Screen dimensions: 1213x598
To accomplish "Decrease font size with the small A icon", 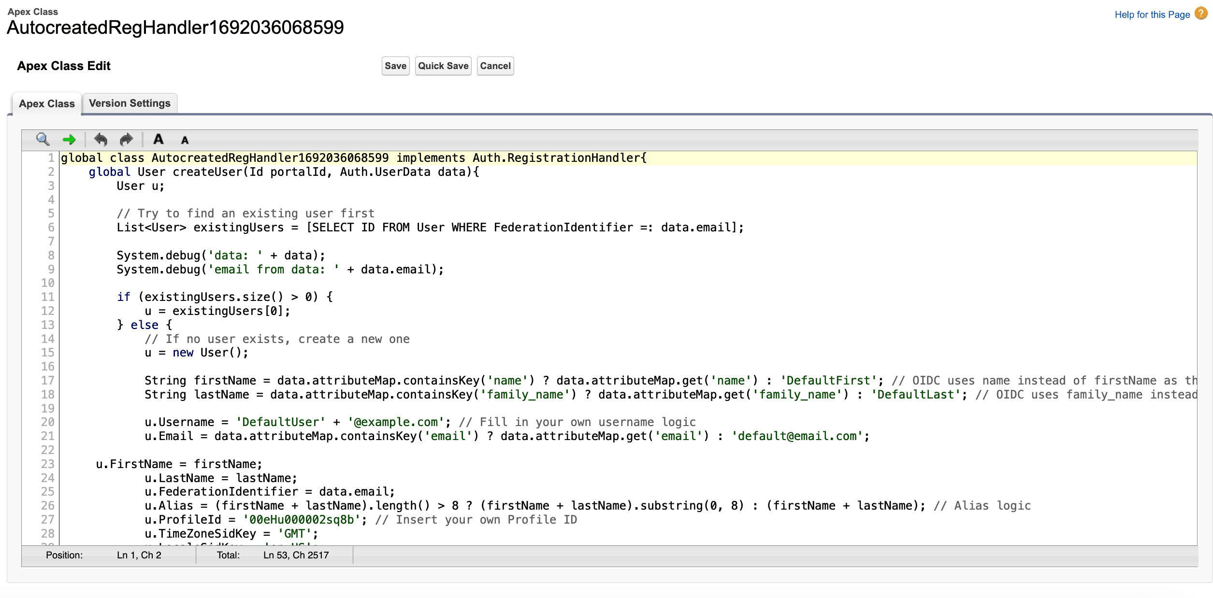I will [184, 140].
